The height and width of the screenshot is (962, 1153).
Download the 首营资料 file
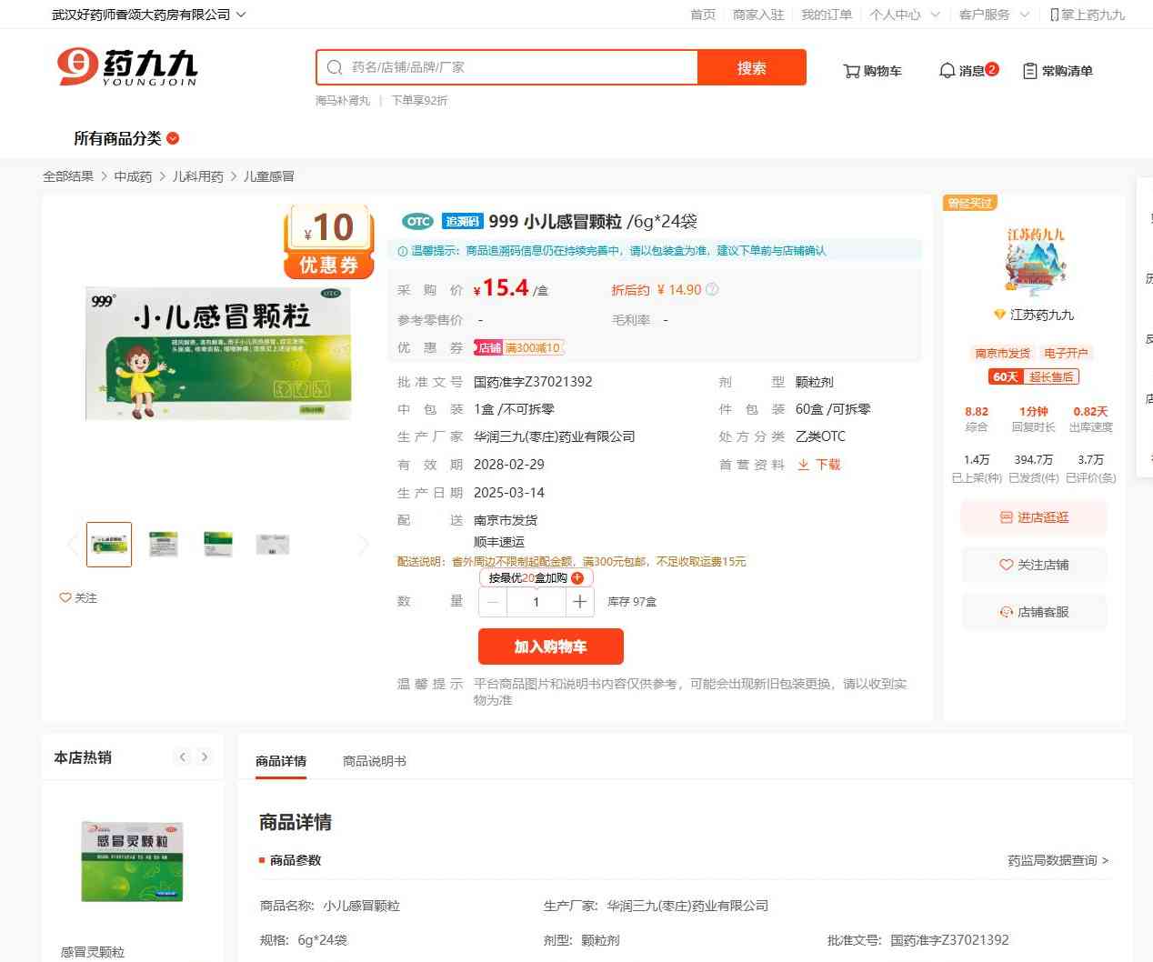coord(819,465)
